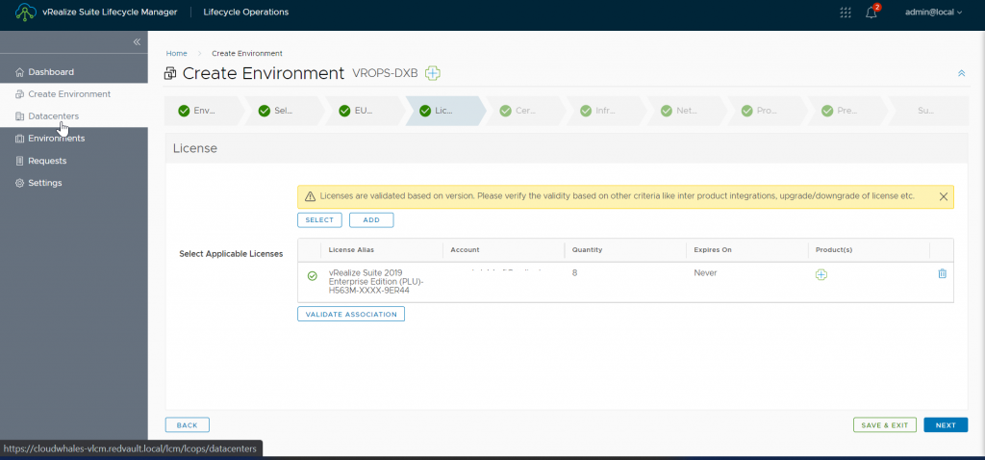Click the License Alias column header

coord(351,249)
